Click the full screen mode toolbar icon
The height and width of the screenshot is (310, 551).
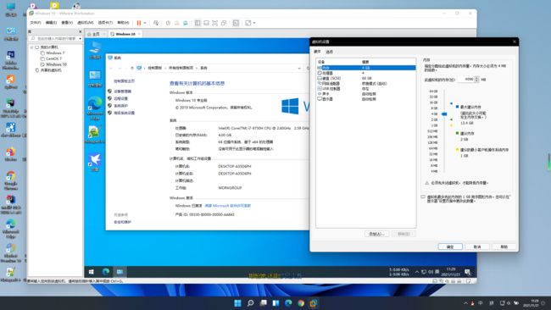(214, 23)
